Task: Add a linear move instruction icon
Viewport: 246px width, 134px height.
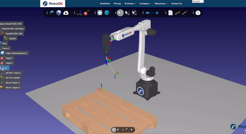Action: click(x=184, y=13)
